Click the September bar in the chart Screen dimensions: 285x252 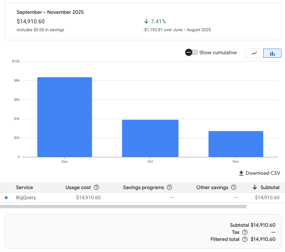[x=64, y=117]
